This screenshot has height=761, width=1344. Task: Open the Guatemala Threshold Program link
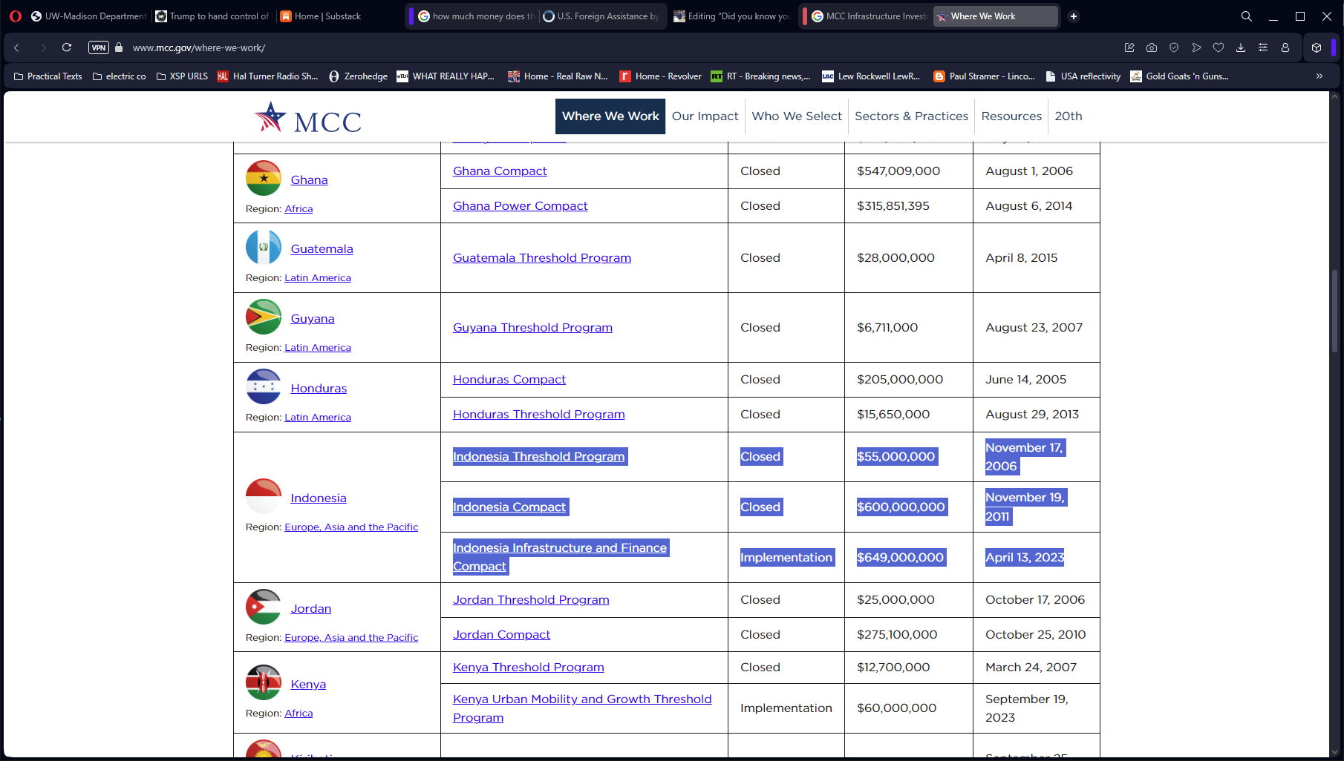542,258
